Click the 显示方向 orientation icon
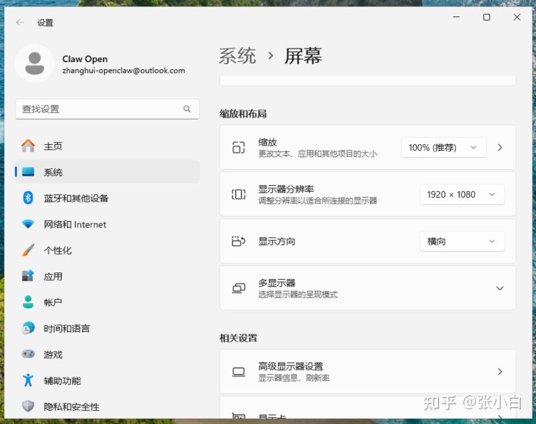 [x=238, y=241]
